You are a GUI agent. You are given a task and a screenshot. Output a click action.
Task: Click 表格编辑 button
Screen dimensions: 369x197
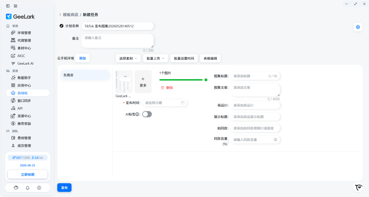[x=210, y=58]
